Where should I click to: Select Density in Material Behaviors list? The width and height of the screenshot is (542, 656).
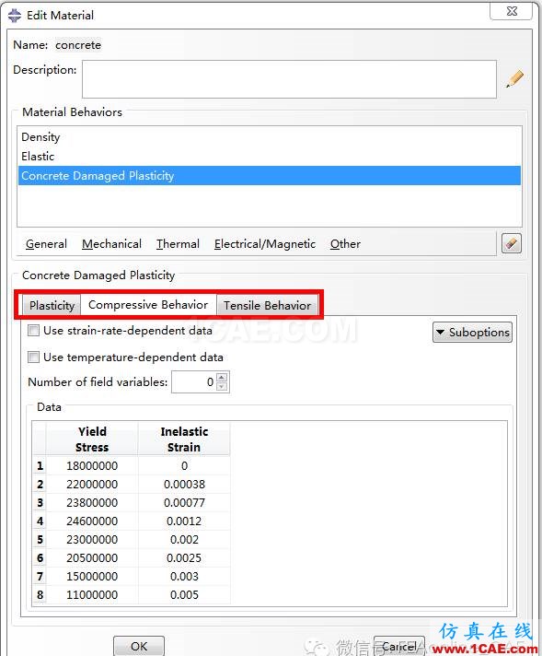pyautogui.click(x=270, y=136)
